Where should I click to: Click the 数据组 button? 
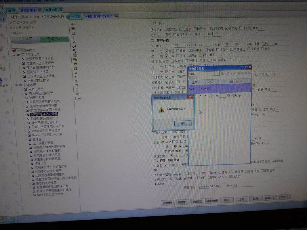click(197, 202)
